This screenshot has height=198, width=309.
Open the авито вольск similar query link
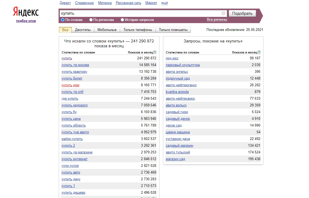176,105
